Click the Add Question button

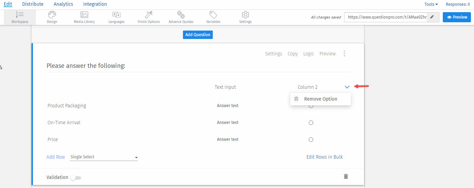(x=198, y=35)
